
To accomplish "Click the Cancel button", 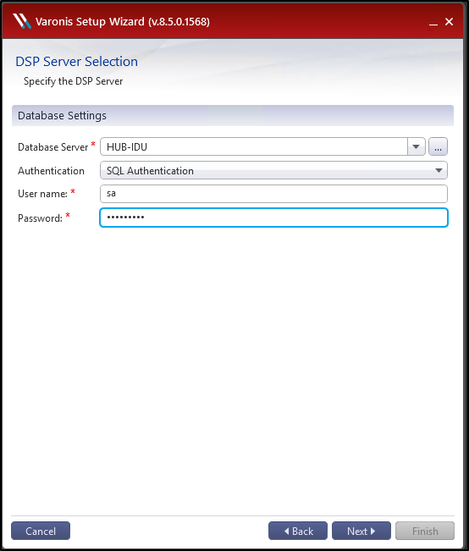I will pos(41,531).
